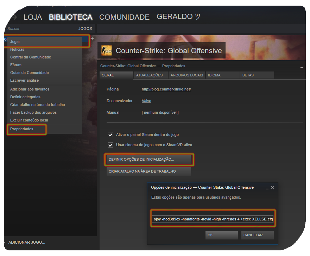Click the plus icon next to JOGOS

click(x=92, y=38)
